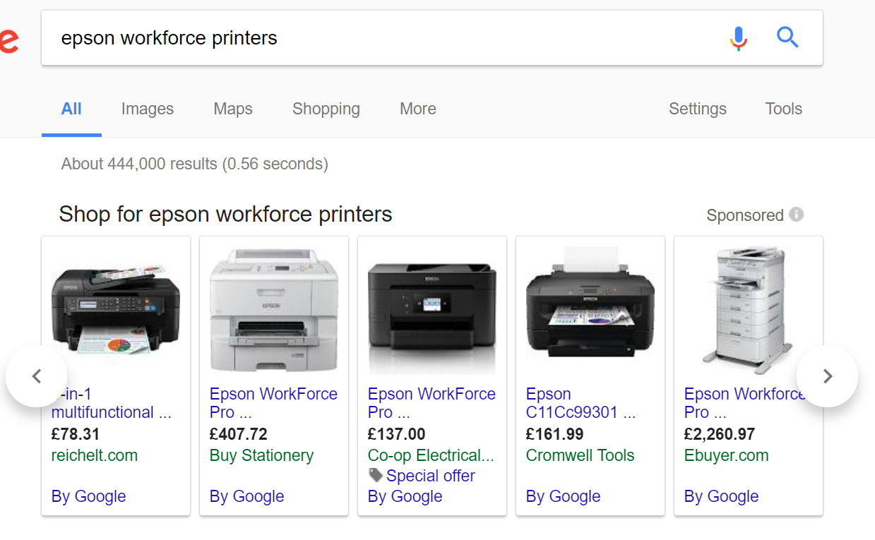Open the Tools options

783,109
